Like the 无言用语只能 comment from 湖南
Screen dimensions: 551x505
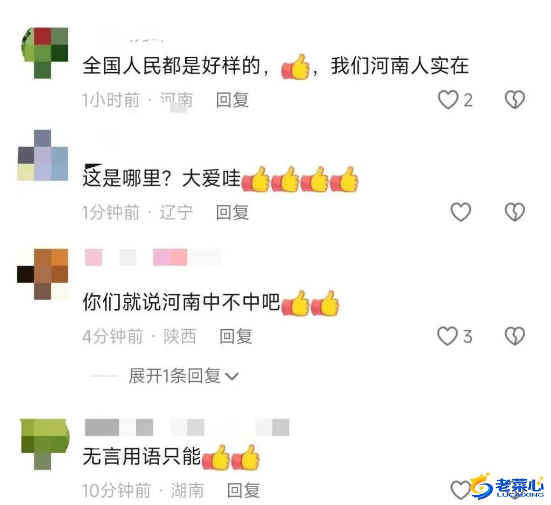(461, 490)
